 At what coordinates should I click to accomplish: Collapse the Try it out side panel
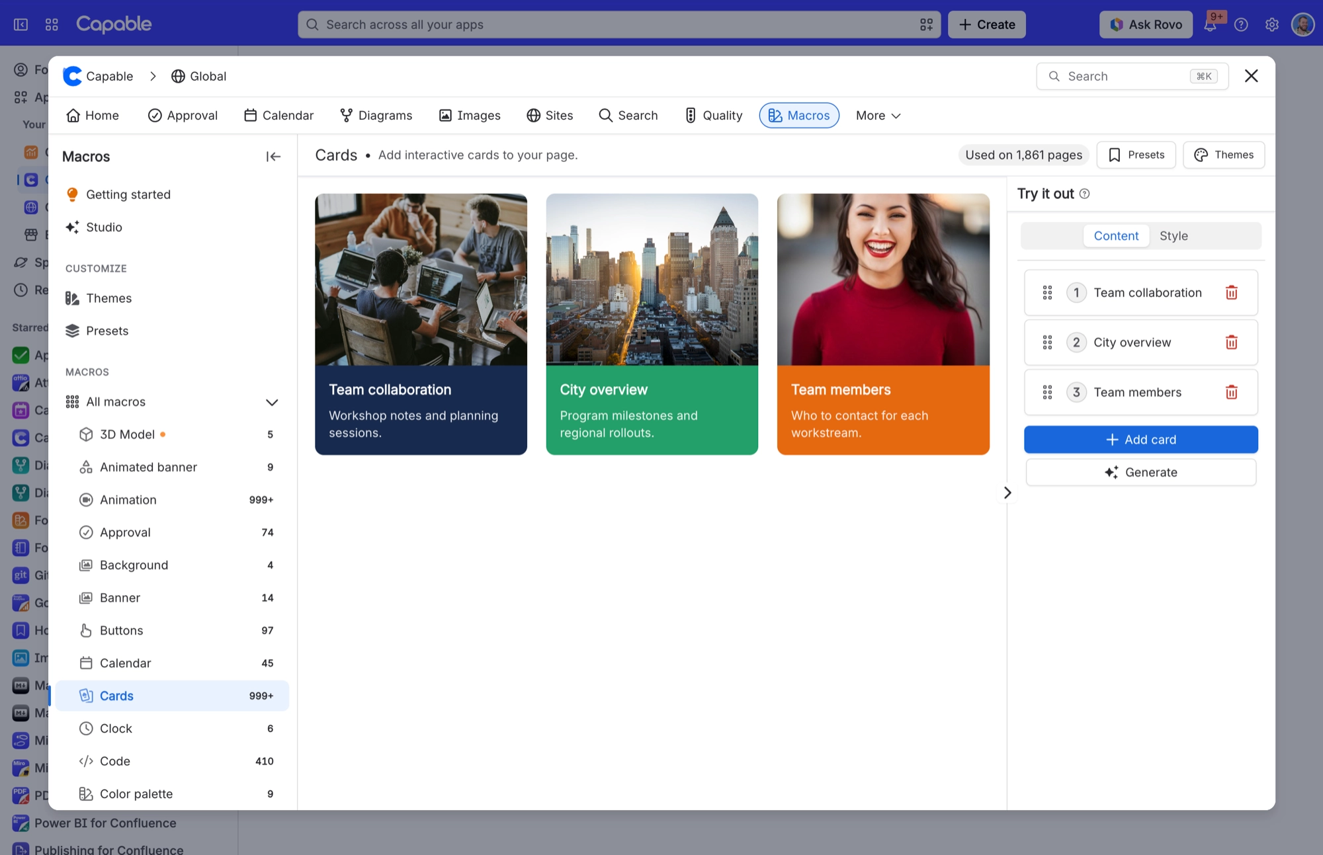[x=1007, y=493]
